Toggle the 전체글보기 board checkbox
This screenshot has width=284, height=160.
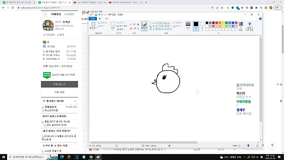[x=43, y=107]
